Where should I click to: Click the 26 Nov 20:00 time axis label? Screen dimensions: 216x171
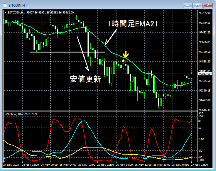click(x=162, y=165)
